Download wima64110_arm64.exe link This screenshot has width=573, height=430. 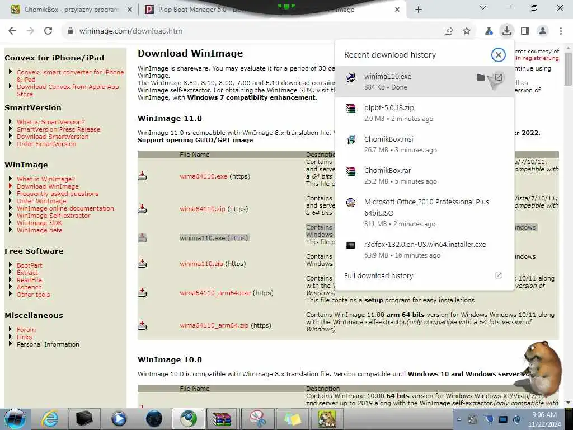215,292
